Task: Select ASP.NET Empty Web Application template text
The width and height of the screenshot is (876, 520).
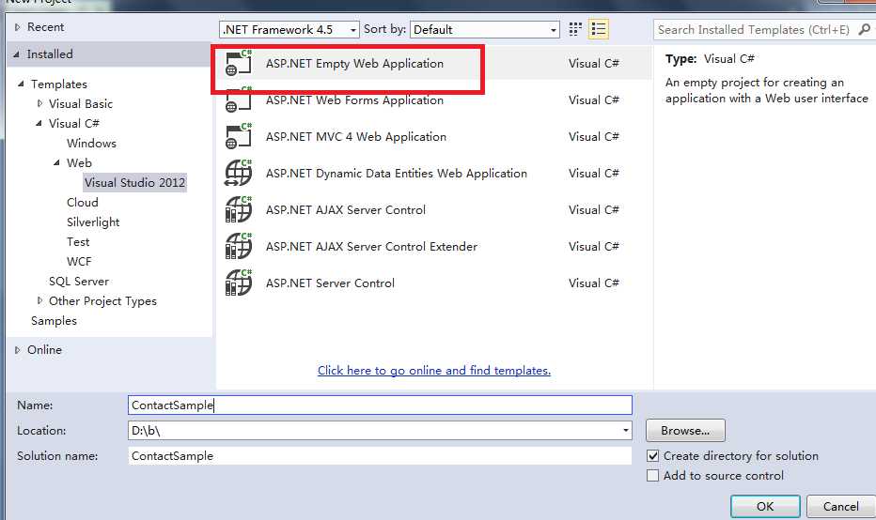Action: [x=354, y=64]
